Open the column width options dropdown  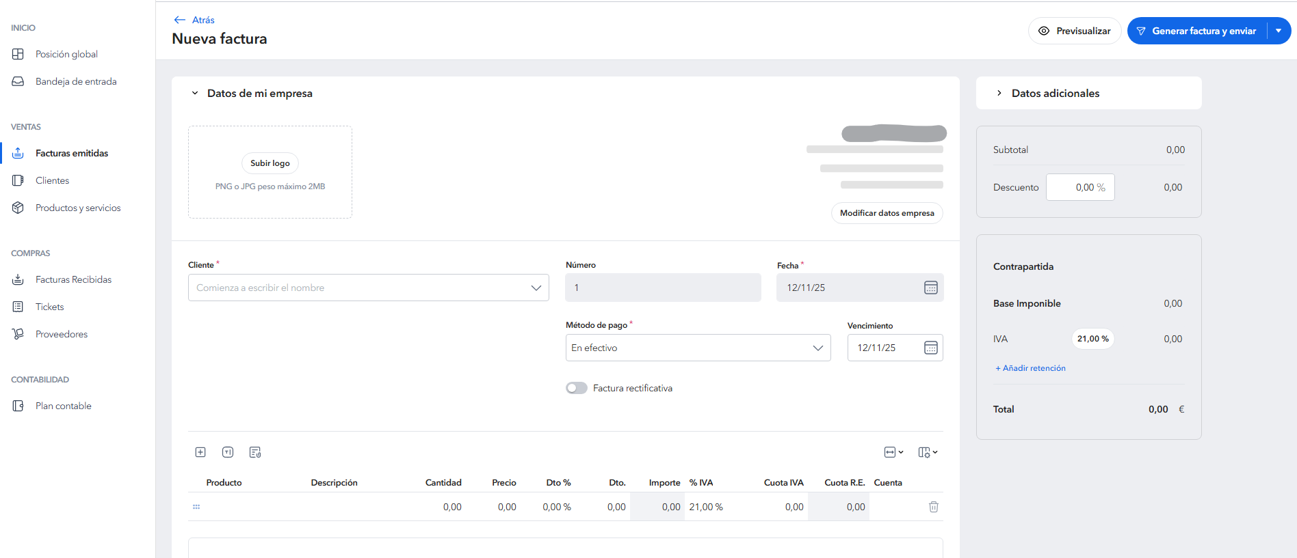point(893,452)
